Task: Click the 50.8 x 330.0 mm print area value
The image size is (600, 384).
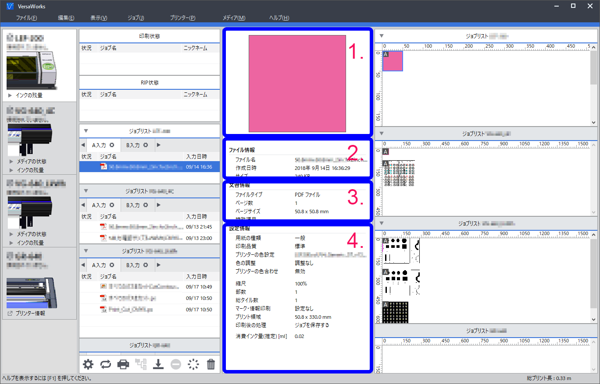Action: (x=313, y=317)
